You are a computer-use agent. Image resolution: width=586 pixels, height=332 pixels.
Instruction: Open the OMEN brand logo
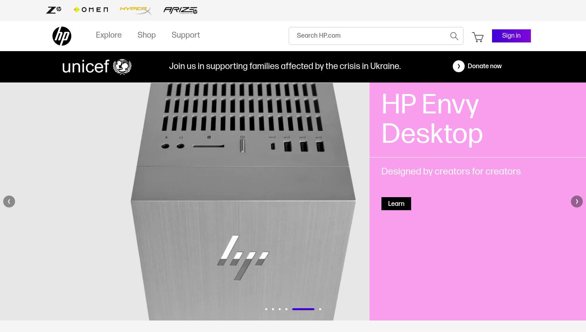pyautogui.click(x=91, y=10)
